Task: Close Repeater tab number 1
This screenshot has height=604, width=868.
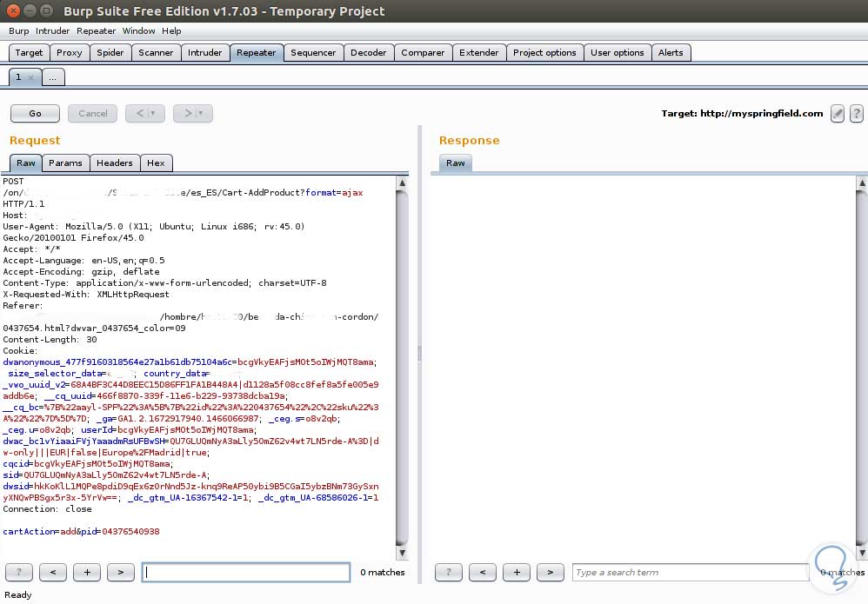Action: tap(30, 77)
